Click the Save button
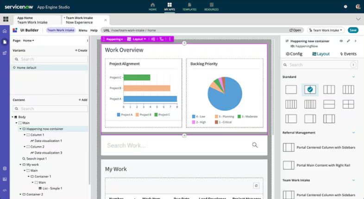 (x=353, y=30)
